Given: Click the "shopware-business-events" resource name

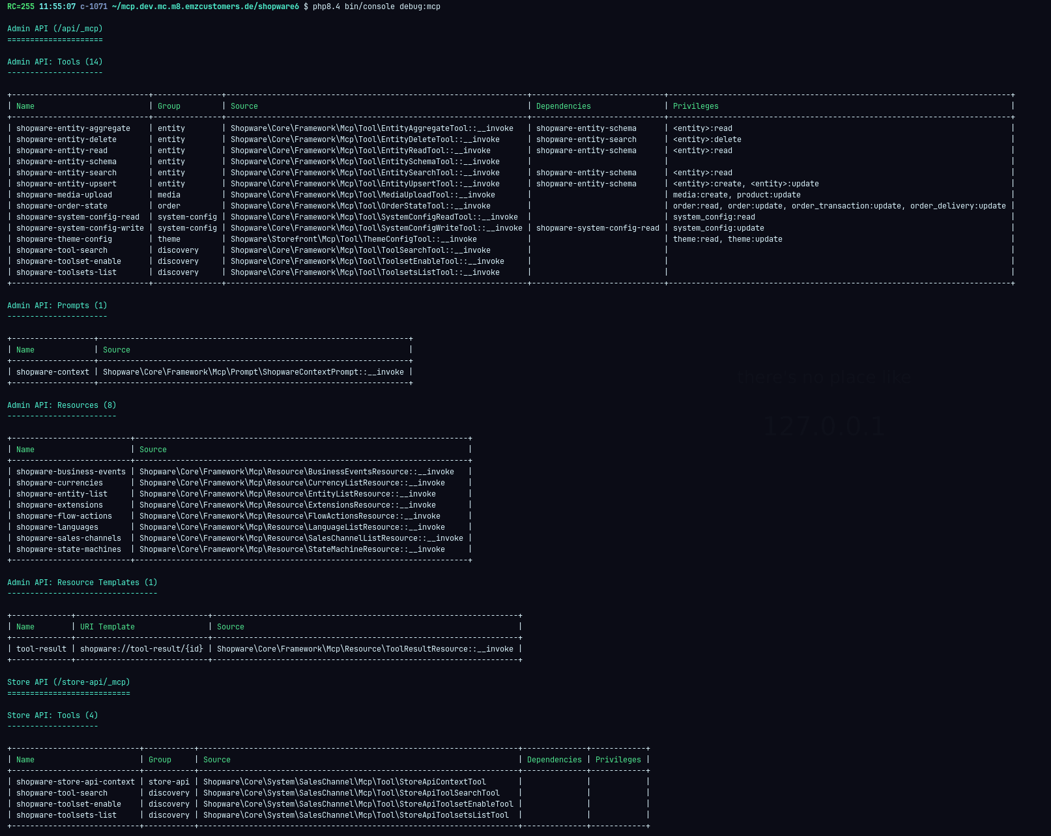Looking at the screenshot, I should pyautogui.click(x=71, y=472).
